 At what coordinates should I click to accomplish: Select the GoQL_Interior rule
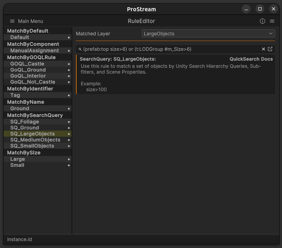pos(38,76)
